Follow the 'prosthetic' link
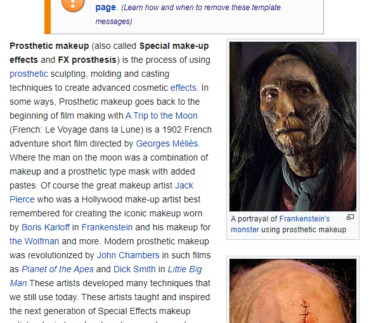Viewport: 369px width, 323px height. click(x=29, y=74)
